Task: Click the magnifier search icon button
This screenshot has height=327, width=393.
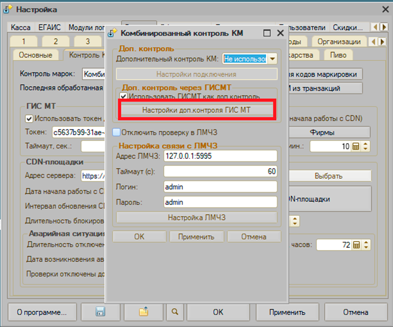Action: click(x=175, y=312)
